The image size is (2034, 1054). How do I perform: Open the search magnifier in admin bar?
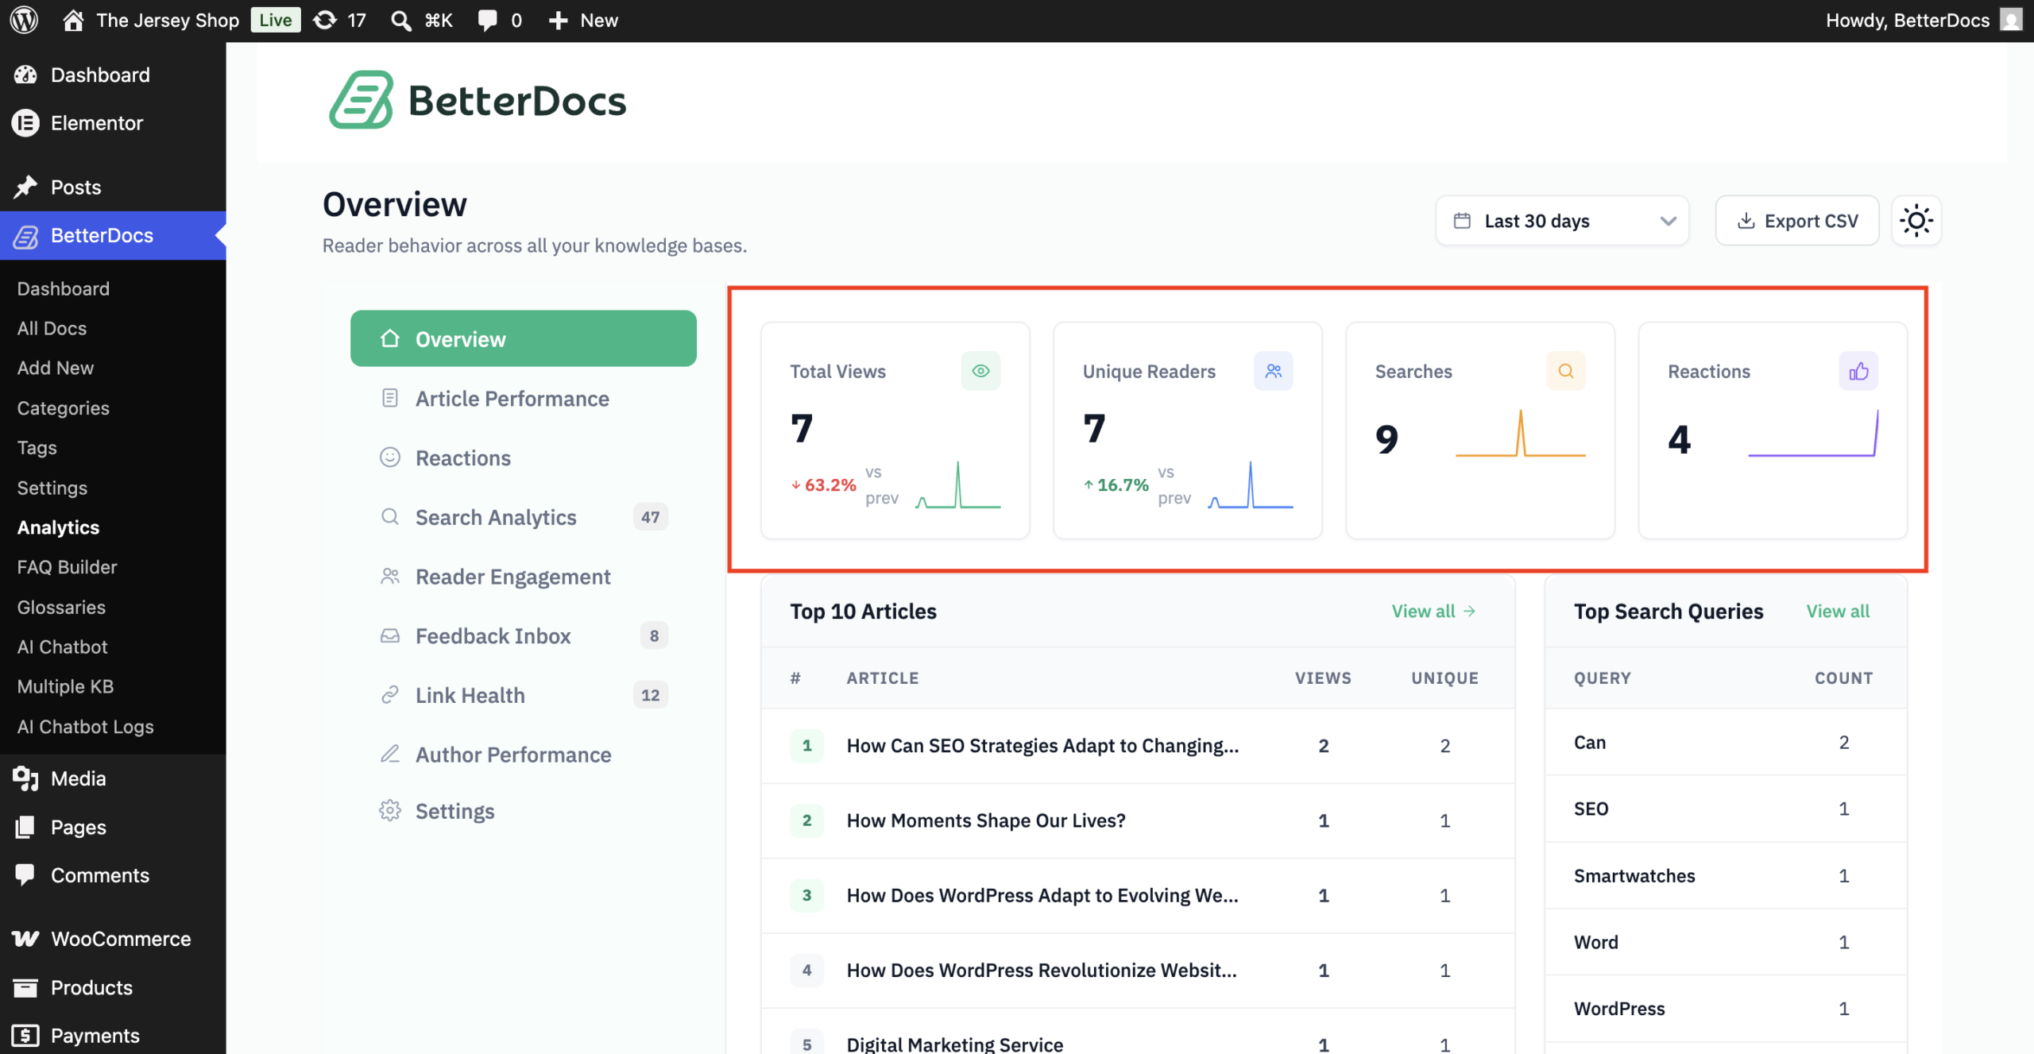[x=401, y=20]
